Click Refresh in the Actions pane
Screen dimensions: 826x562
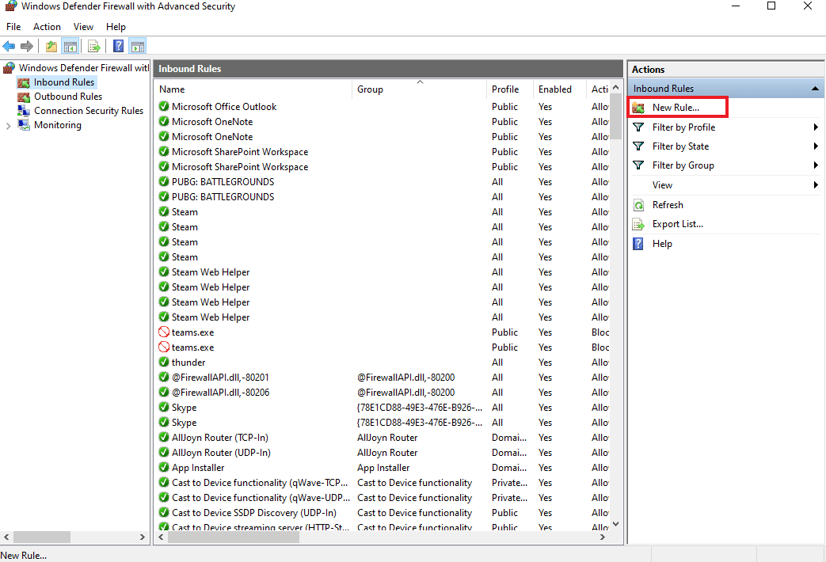668,206
